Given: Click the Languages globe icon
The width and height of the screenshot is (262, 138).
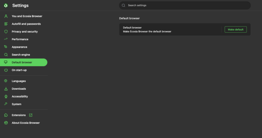Looking at the screenshot, I should click(6, 81).
